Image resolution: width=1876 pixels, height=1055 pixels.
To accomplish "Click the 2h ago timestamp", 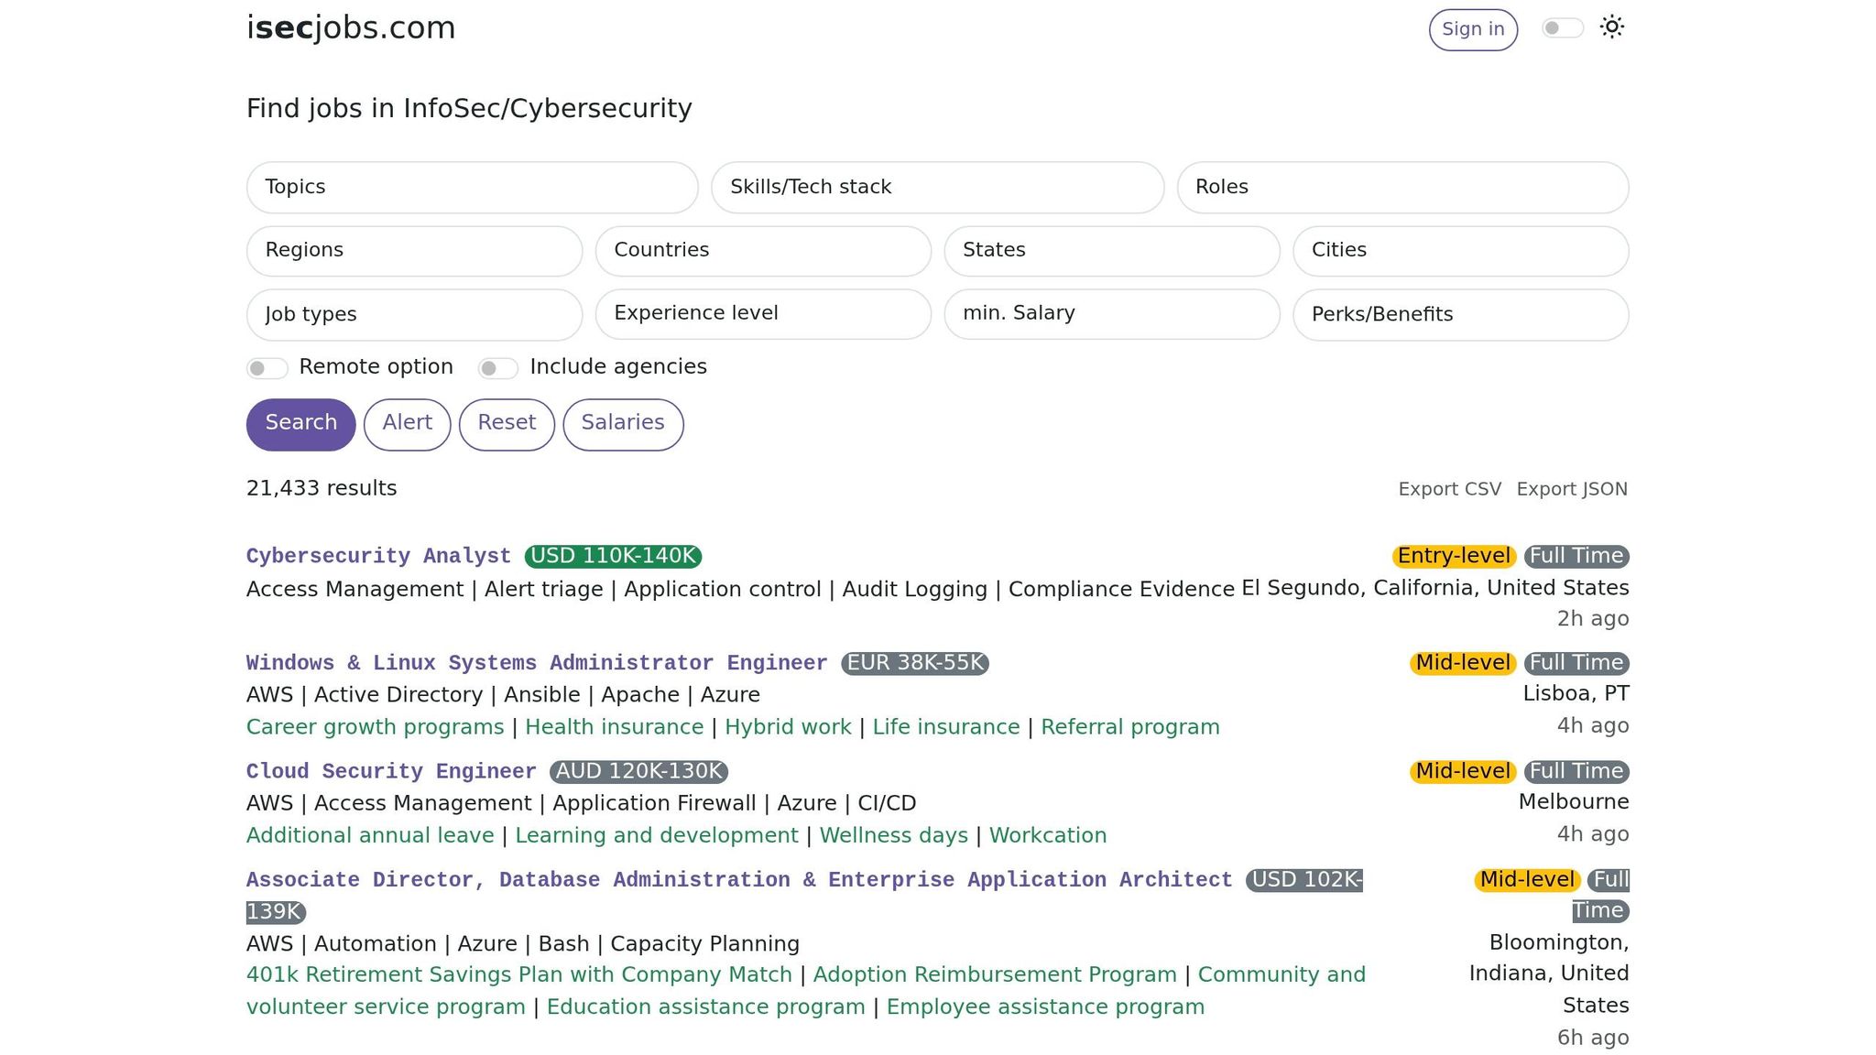I will tap(1593, 619).
